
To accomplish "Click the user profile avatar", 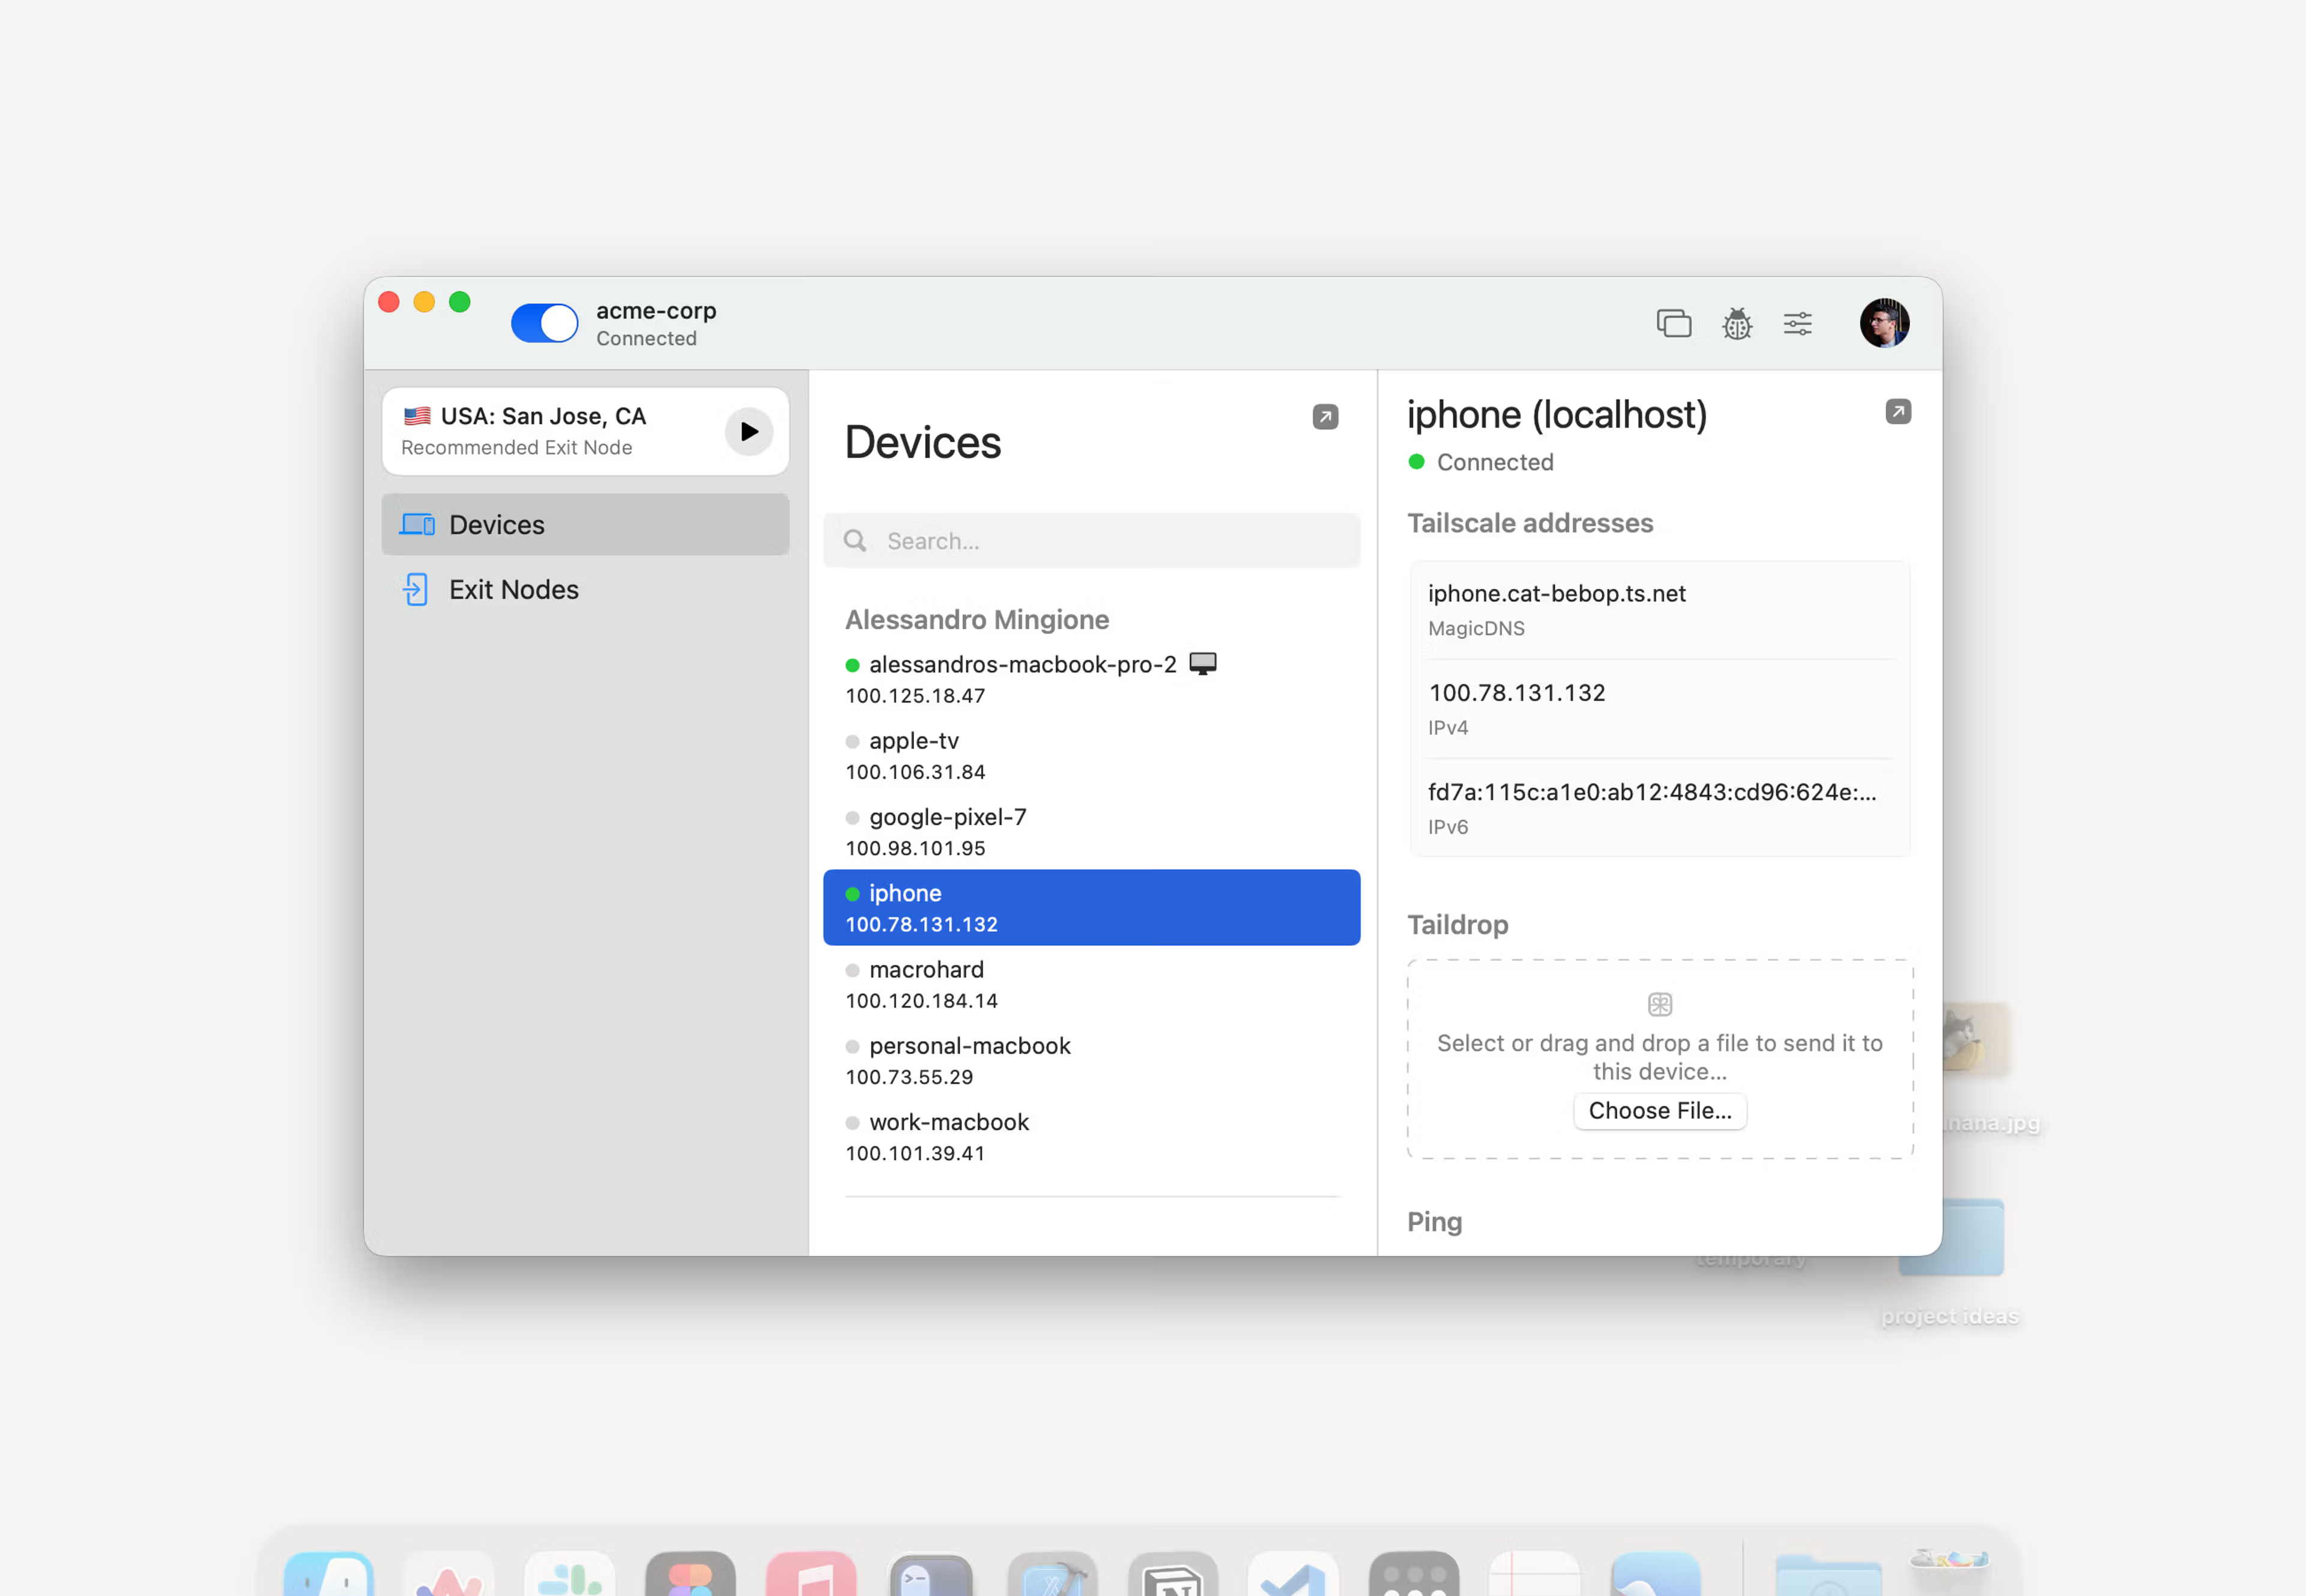I will (1884, 323).
